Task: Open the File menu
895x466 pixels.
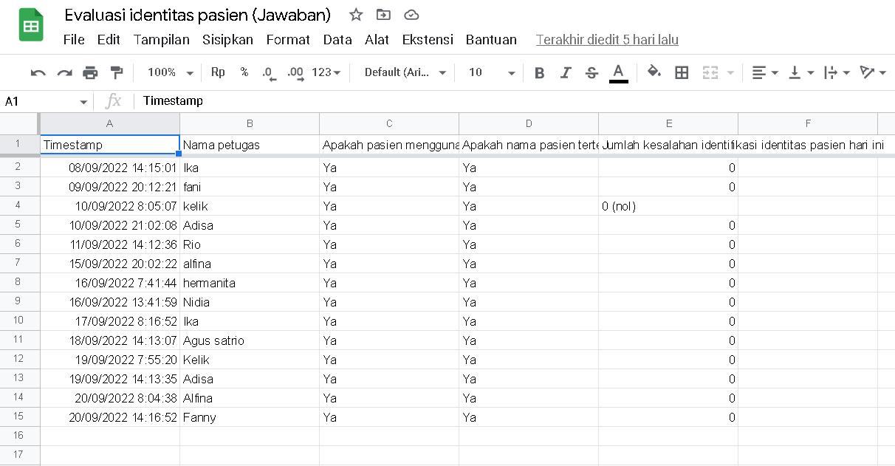Action: [74, 40]
